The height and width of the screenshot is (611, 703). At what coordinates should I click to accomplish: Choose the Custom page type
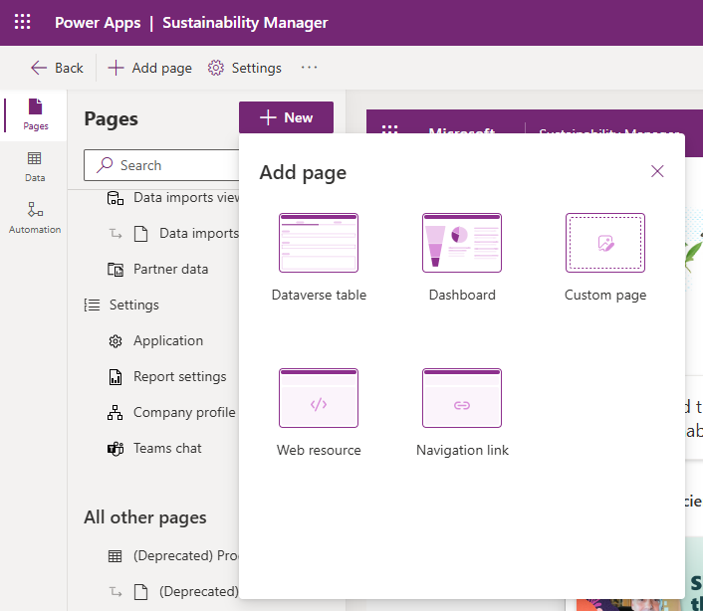[605, 257]
